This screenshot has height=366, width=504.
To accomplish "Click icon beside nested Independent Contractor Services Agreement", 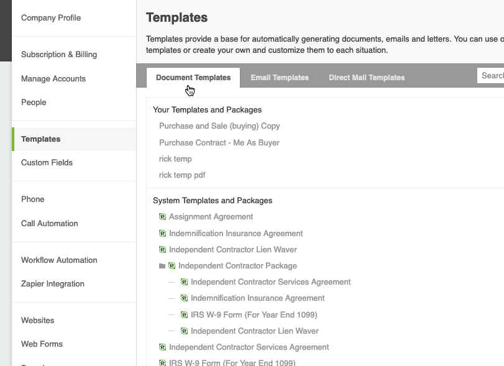I will click(x=184, y=282).
